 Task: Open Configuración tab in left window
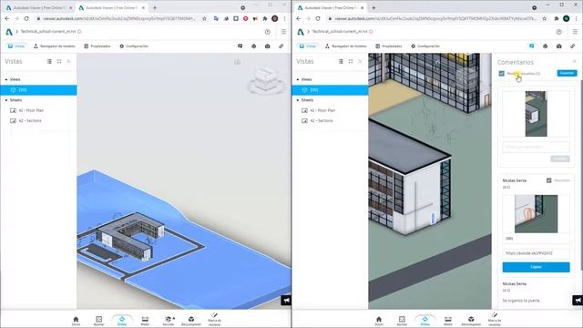click(x=134, y=46)
